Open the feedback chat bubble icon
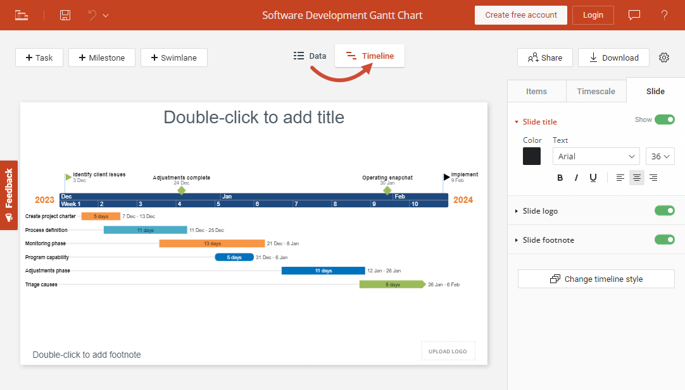Viewport: 685px width, 390px height. tap(634, 15)
